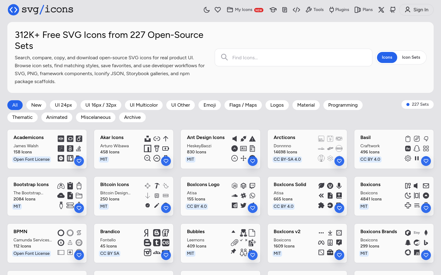The height and width of the screenshot is (275, 441).
Task: Open the Ant Design Icons set
Action: click(206, 137)
